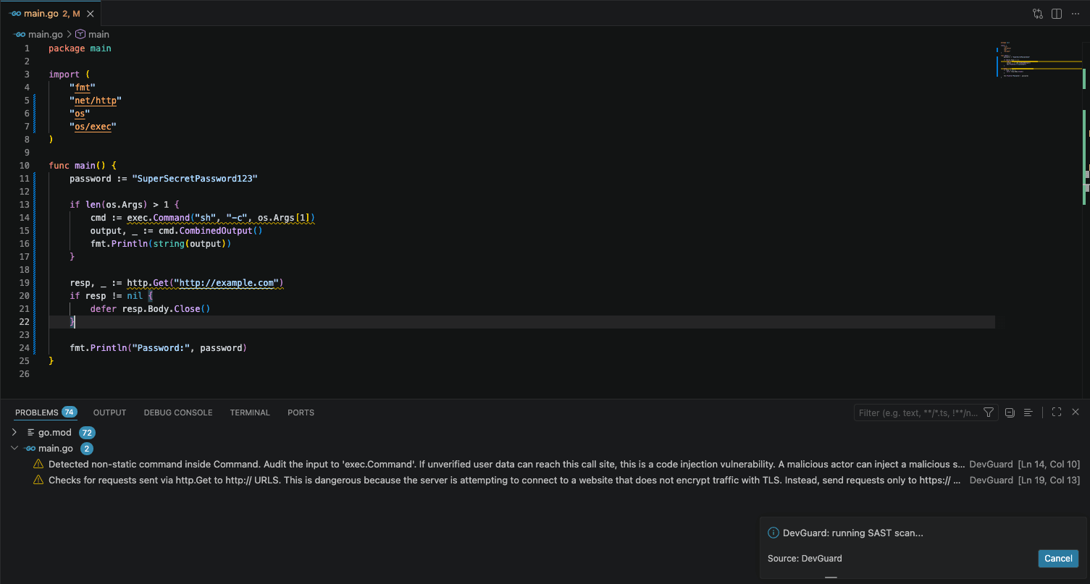Click warning icon of exec.Command problem
The image size is (1090, 584).
pyautogui.click(x=38, y=464)
